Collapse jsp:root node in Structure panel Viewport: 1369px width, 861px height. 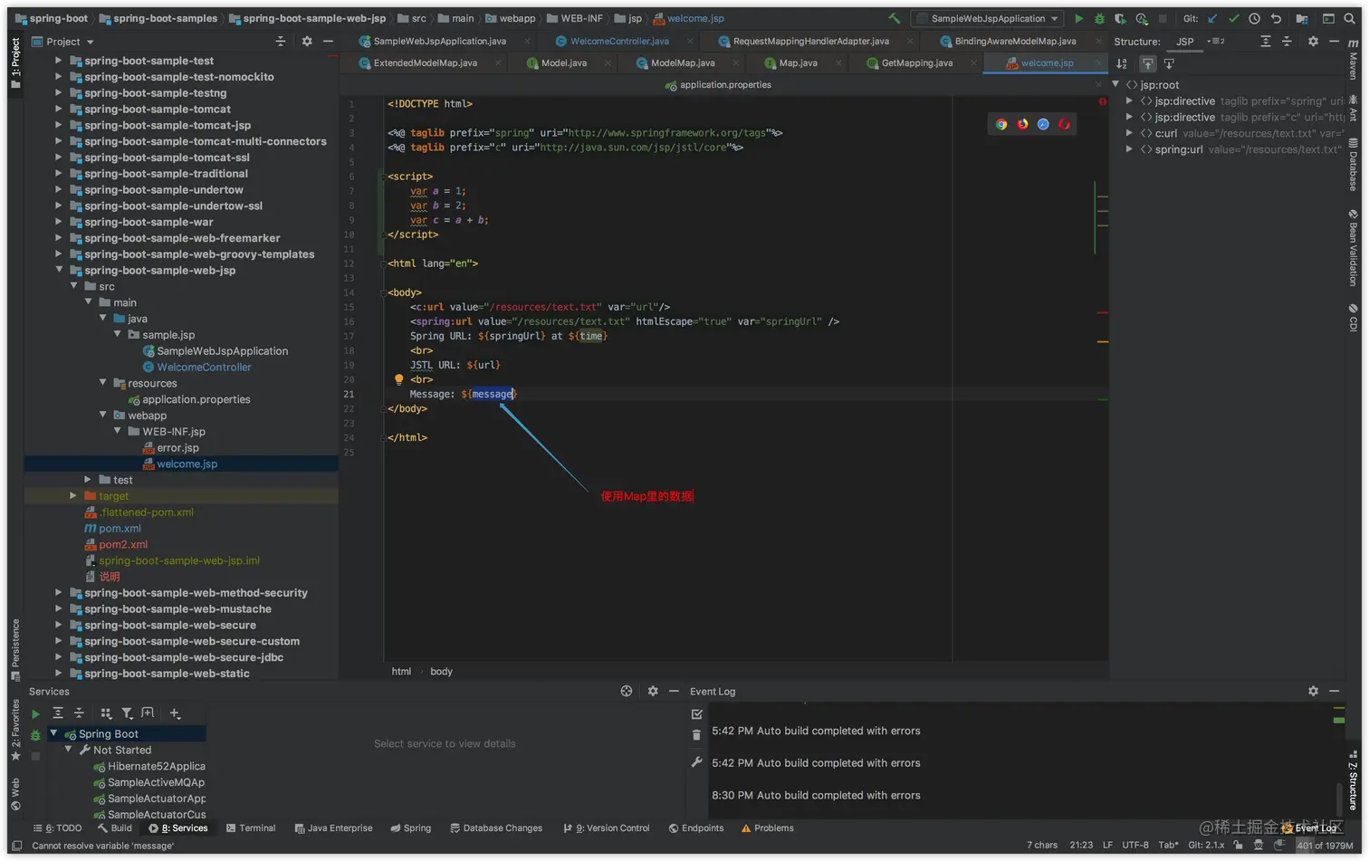click(x=1116, y=84)
